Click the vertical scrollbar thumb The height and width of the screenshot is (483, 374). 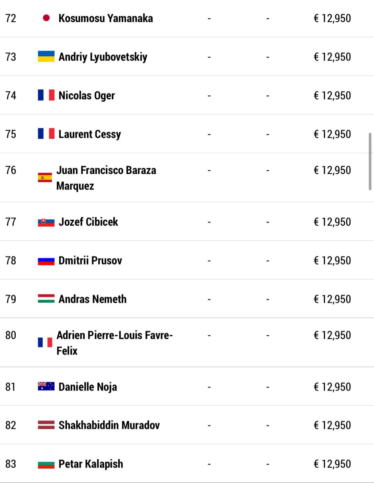point(370,161)
